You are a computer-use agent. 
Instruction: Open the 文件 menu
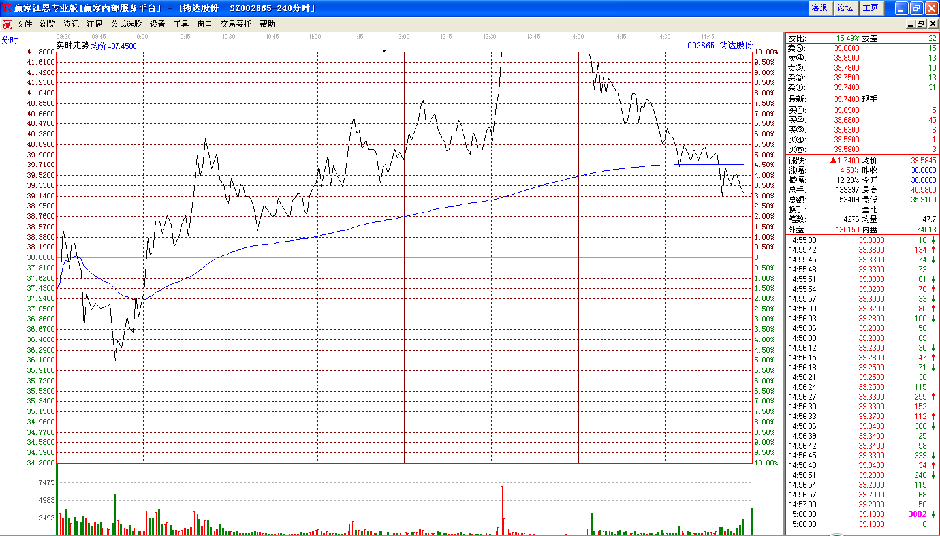(x=25, y=24)
